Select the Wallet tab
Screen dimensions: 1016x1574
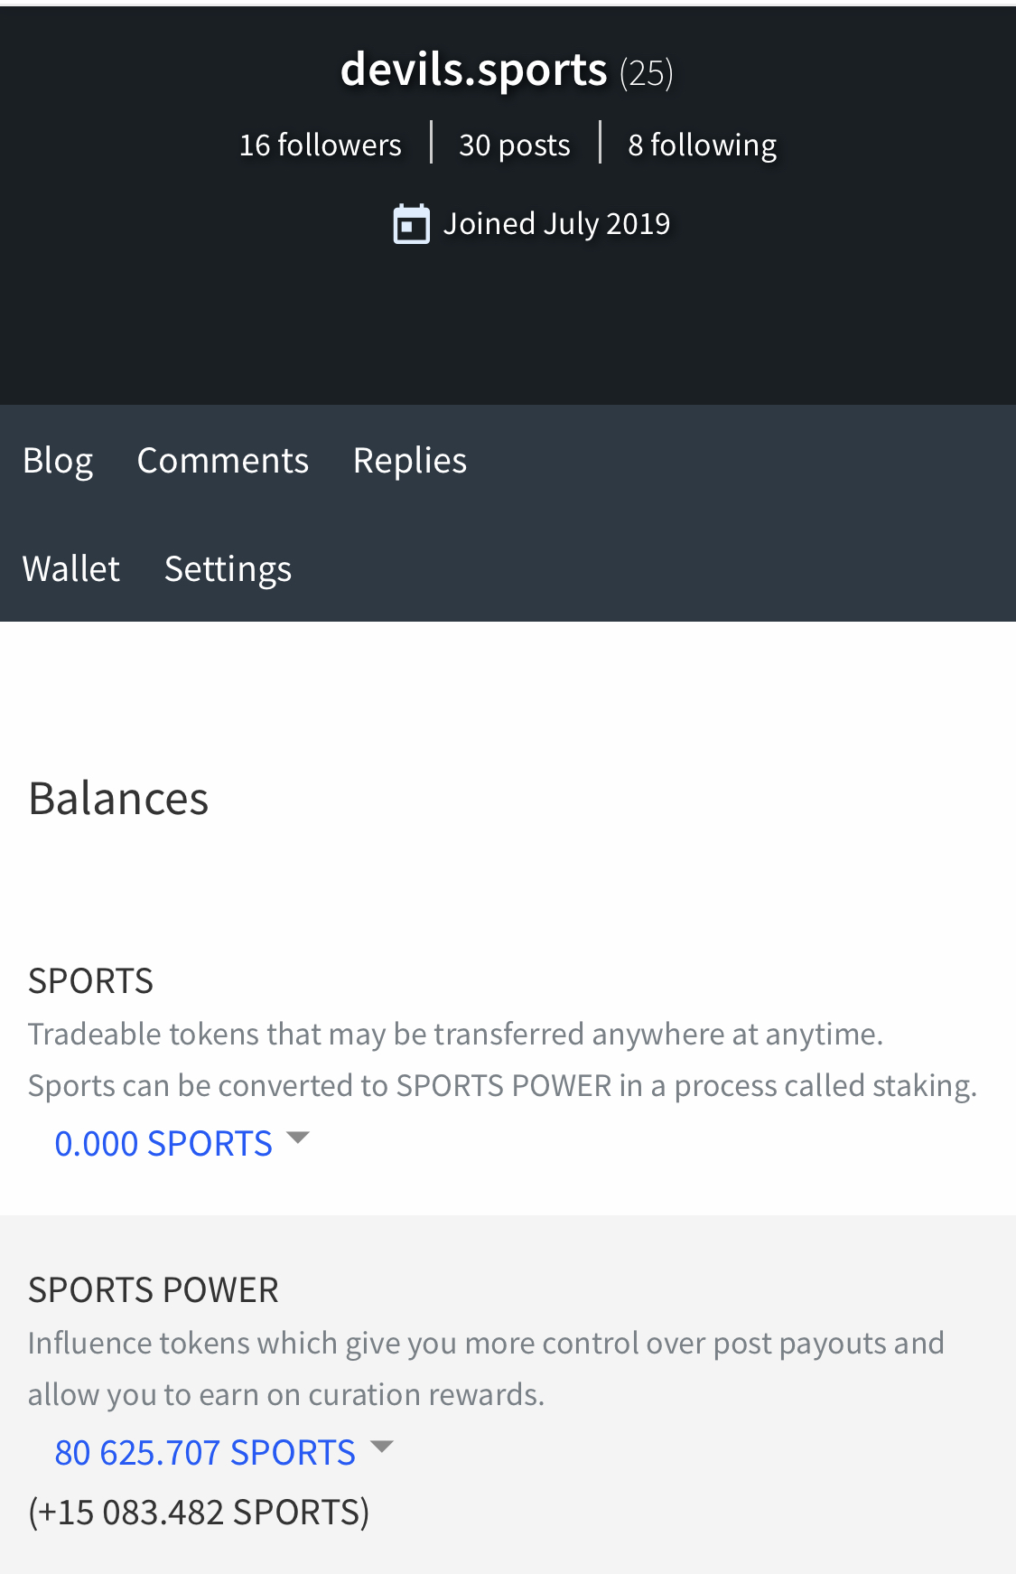click(71, 569)
